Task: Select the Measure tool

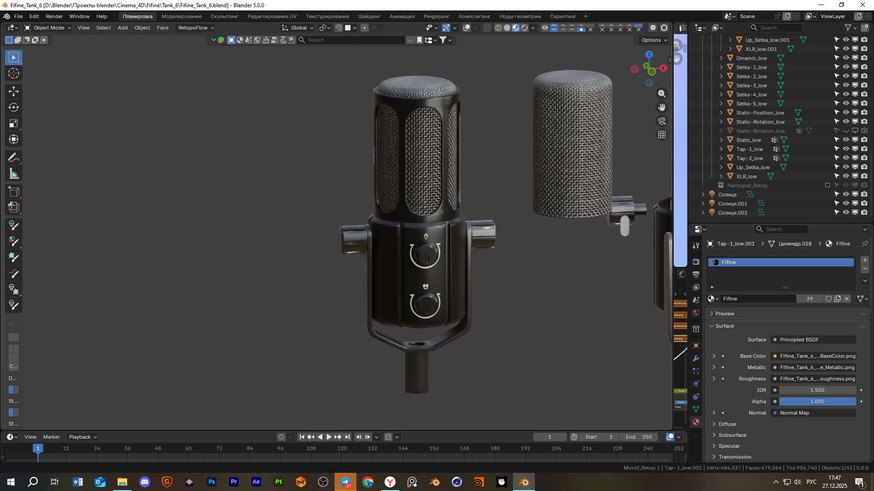Action: pos(14,174)
